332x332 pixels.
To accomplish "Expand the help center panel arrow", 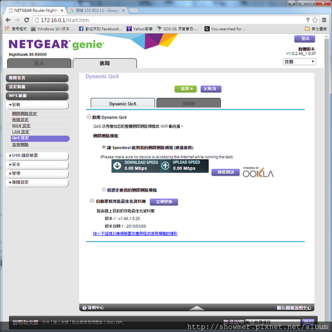I will click(196, 308).
